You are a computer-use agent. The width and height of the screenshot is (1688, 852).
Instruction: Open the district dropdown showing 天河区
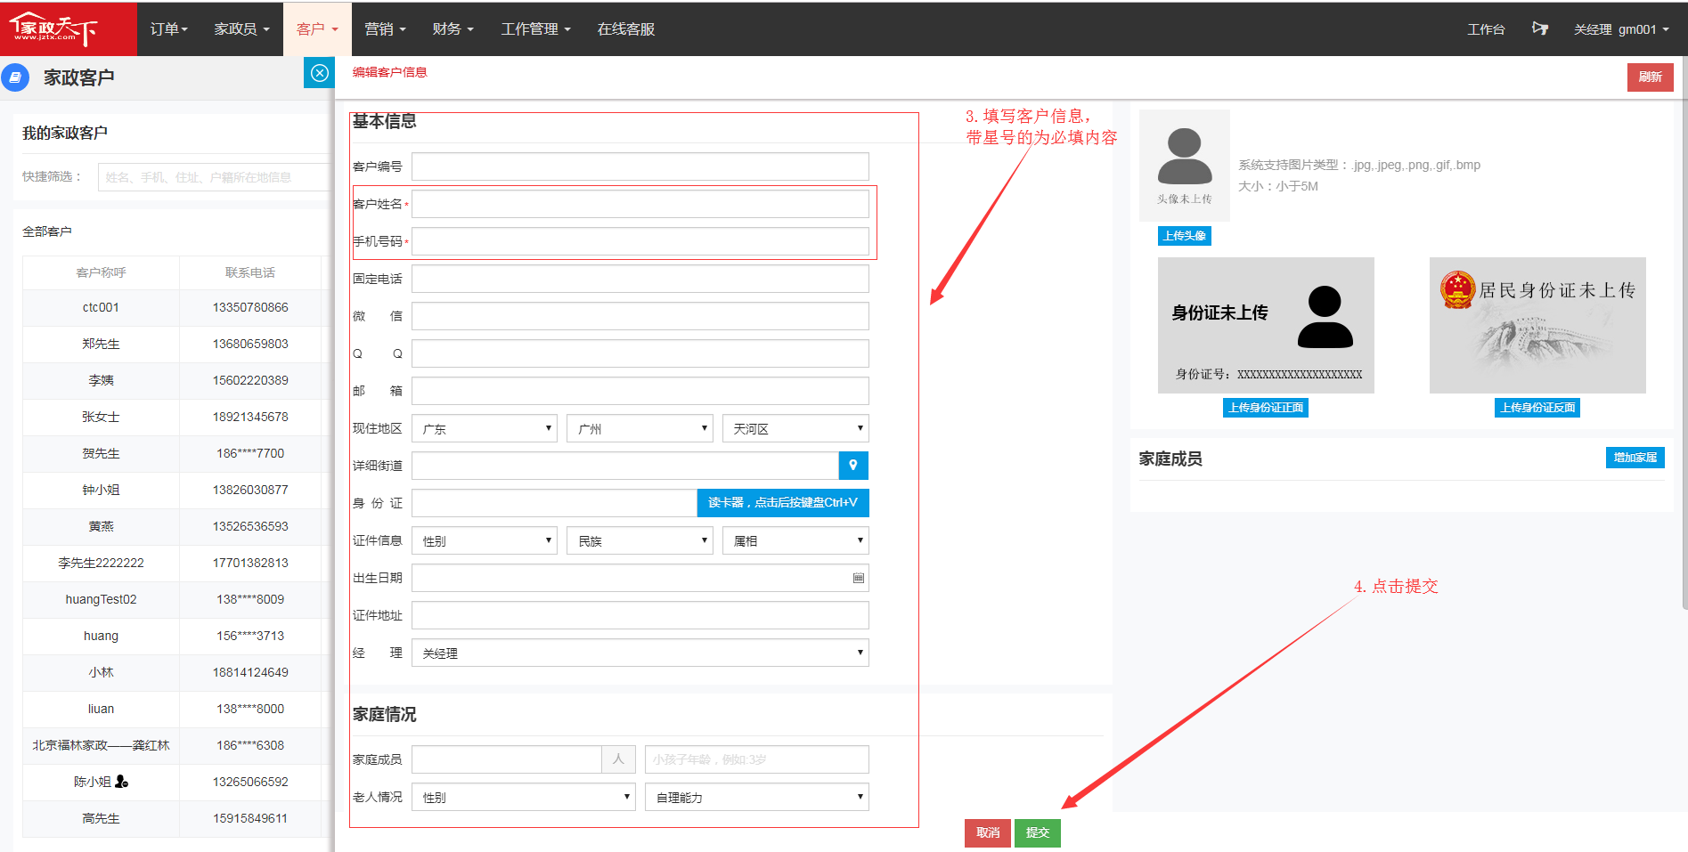point(795,428)
